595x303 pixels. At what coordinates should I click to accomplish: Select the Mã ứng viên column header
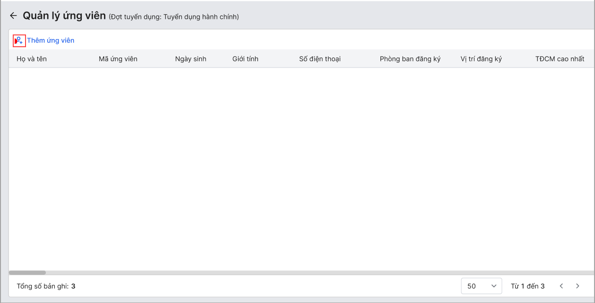coord(118,59)
